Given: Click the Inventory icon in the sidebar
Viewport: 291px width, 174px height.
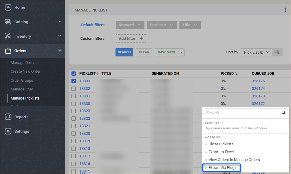Looking at the screenshot, I should click(x=8, y=36).
